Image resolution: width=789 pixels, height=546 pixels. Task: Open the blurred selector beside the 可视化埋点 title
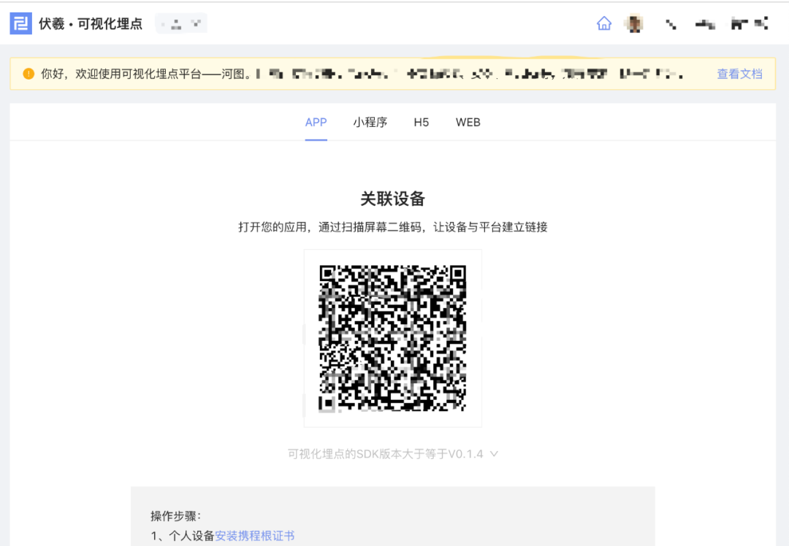click(x=181, y=23)
